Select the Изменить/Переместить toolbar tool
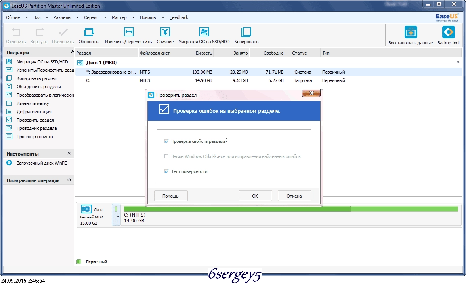 [128, 32]
